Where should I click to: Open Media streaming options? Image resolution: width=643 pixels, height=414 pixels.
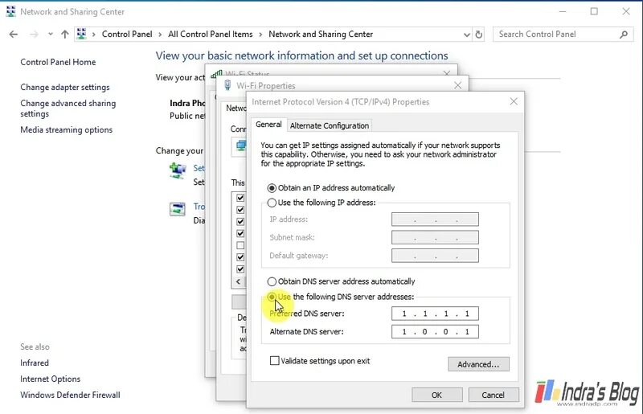tap(67, 129)
